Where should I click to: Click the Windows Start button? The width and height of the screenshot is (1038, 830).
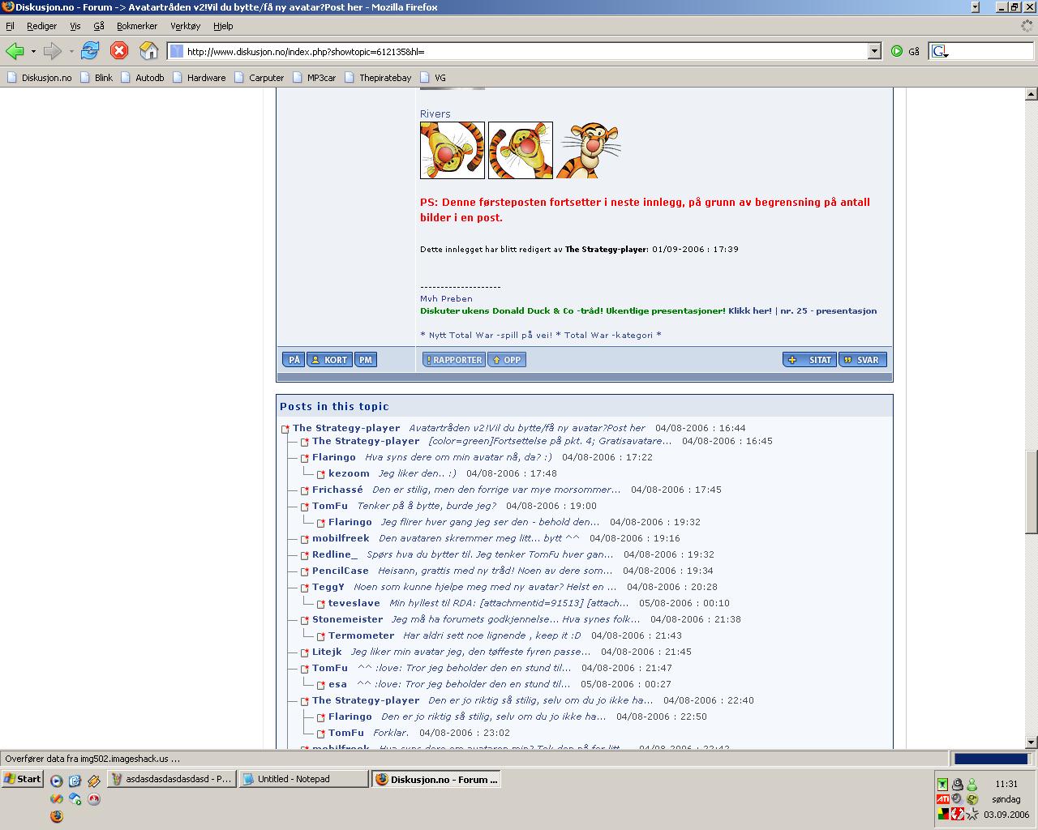[x=23, y=779]
